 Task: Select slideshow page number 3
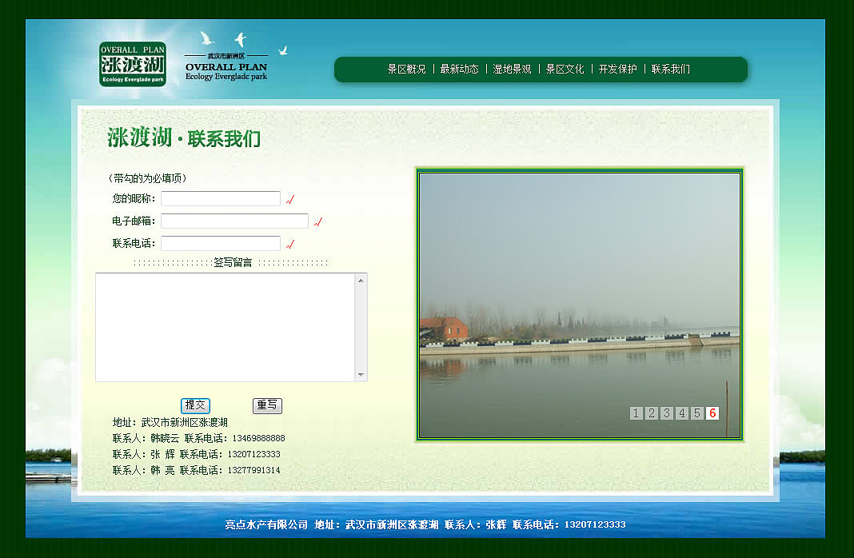pos(666,413)
